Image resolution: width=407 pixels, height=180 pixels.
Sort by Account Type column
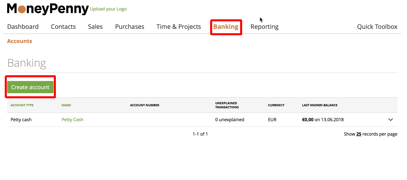(22, 105)
